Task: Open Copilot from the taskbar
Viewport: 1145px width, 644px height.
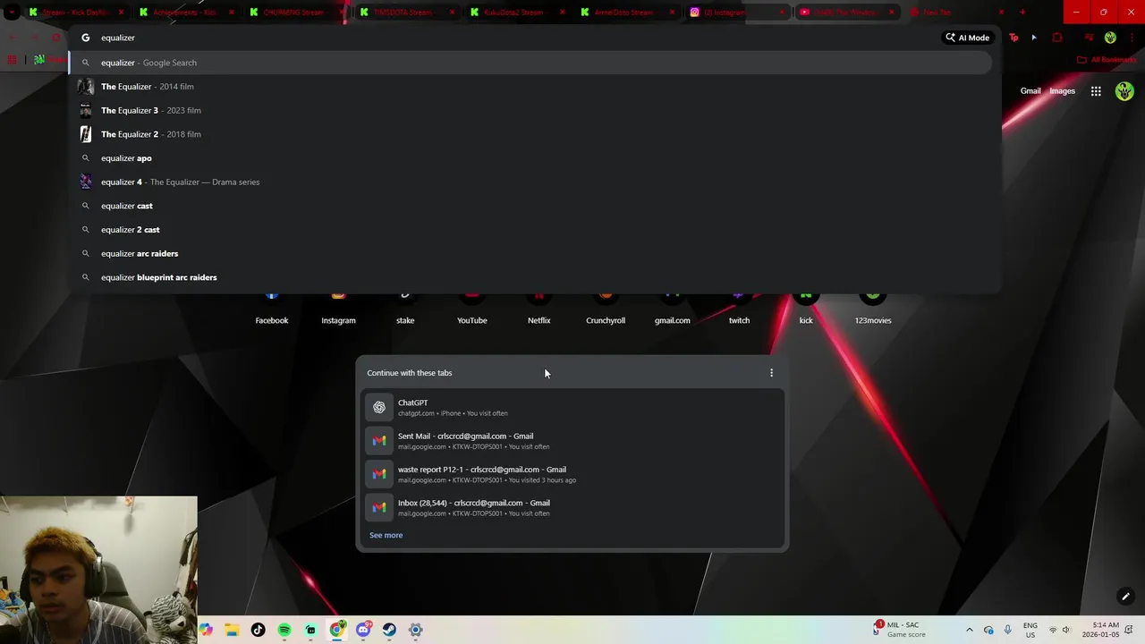Action: [x=206, y=630]
